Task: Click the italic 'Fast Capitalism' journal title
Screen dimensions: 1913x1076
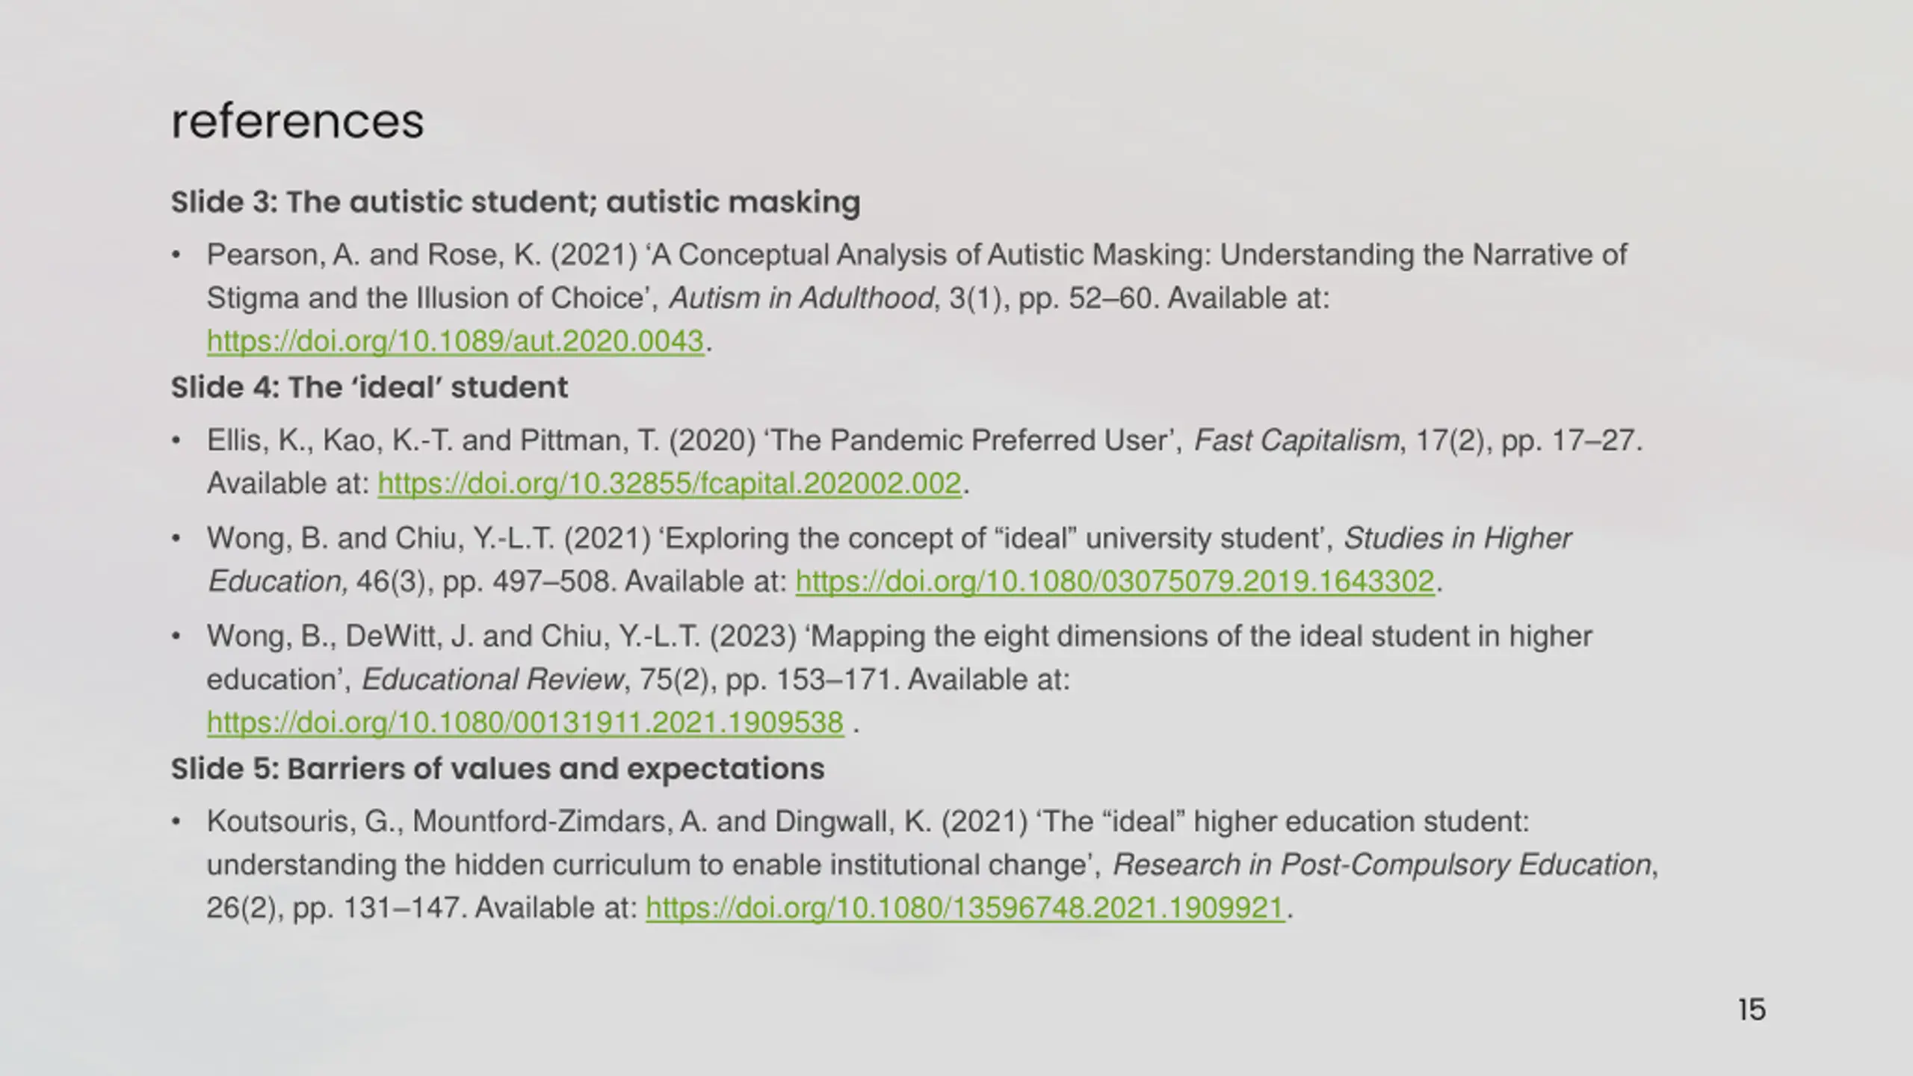Action: click(x=1297, y=440)
